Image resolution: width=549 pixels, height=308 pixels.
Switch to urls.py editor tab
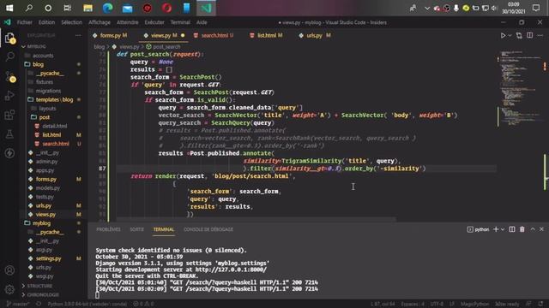pos(315,35)
